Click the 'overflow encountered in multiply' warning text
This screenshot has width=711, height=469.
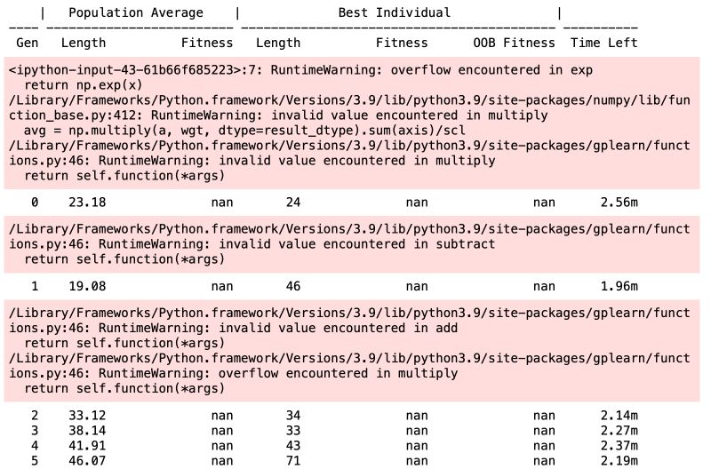click(x=339, y=373)
